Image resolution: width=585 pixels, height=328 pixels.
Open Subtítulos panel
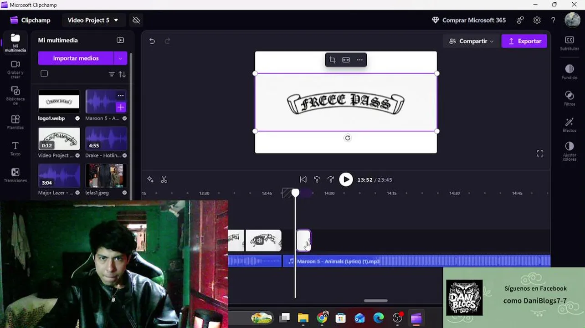click(570, 43)
